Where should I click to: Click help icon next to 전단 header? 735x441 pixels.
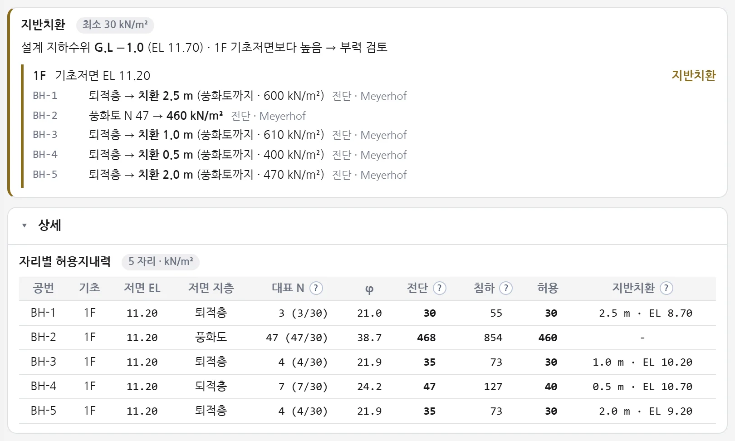pyautogui.click(x=440, y=288)
